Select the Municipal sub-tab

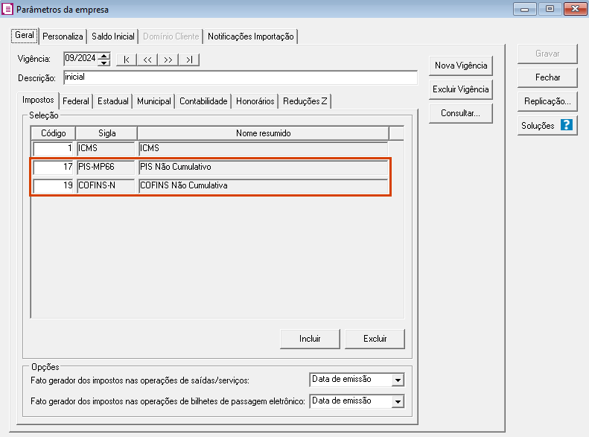(154, 101)
